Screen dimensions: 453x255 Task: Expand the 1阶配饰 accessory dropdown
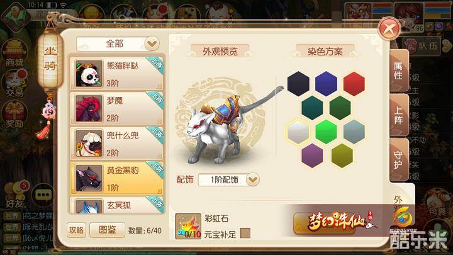(229, 180)
